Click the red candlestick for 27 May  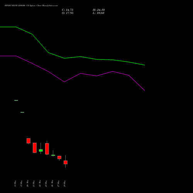coord(59,157)
